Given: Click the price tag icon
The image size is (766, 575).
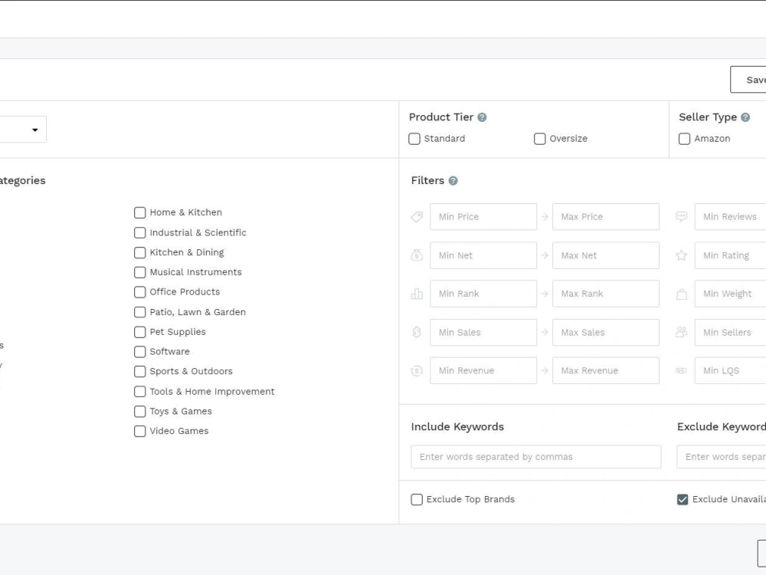Looking at the screenshot, I should pyautogui.click(x=417, y=217).
